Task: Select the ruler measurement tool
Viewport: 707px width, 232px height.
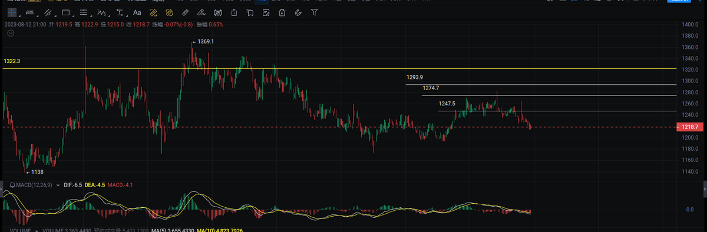Action: click(x=185, y=12)
